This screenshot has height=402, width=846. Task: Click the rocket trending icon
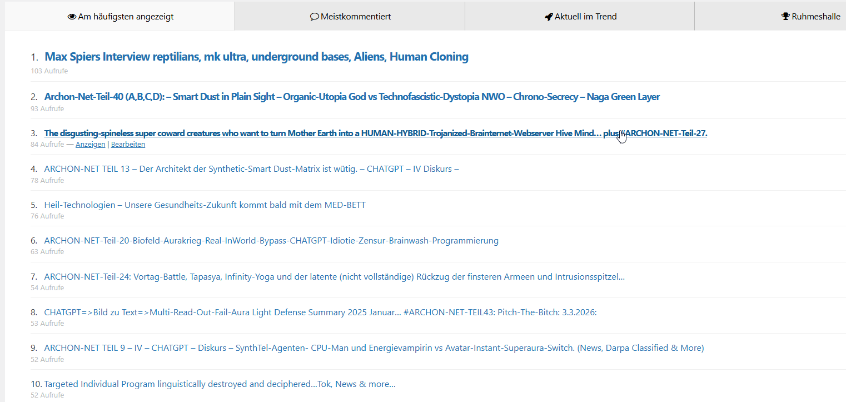[x=549, y=17]
